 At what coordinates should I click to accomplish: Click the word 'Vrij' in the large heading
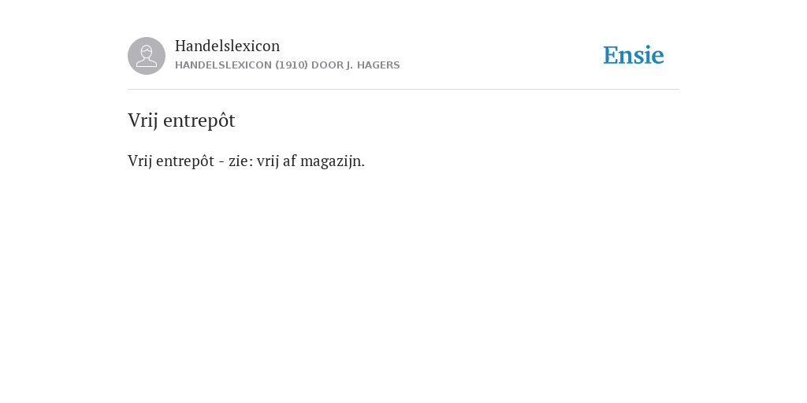[x=143, y=121]
